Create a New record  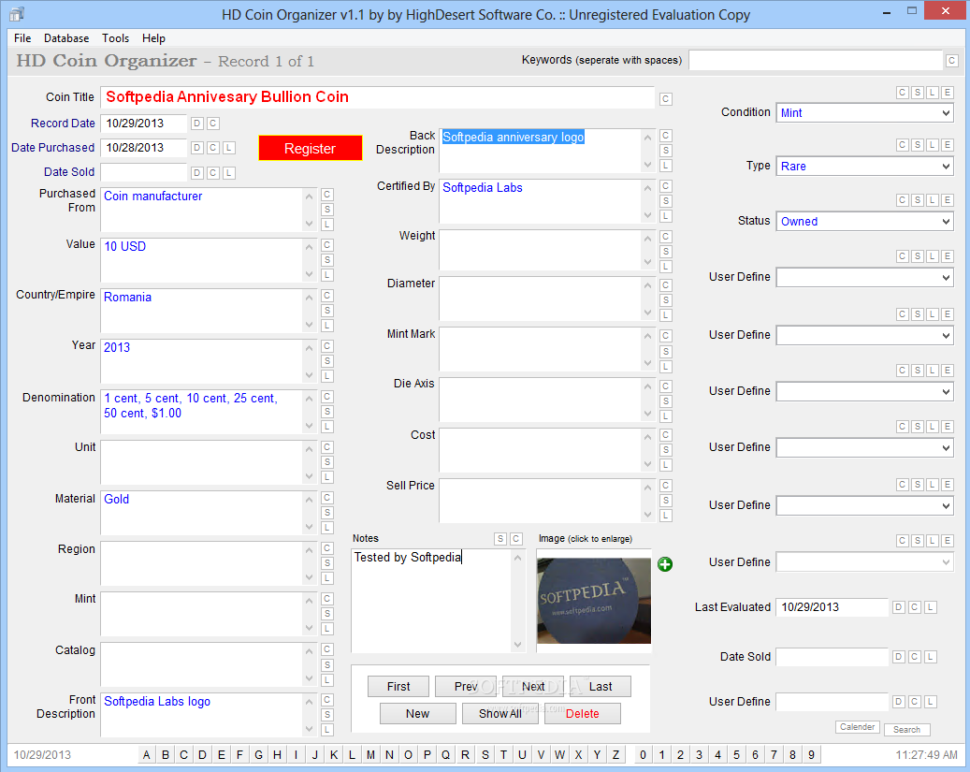417,714
